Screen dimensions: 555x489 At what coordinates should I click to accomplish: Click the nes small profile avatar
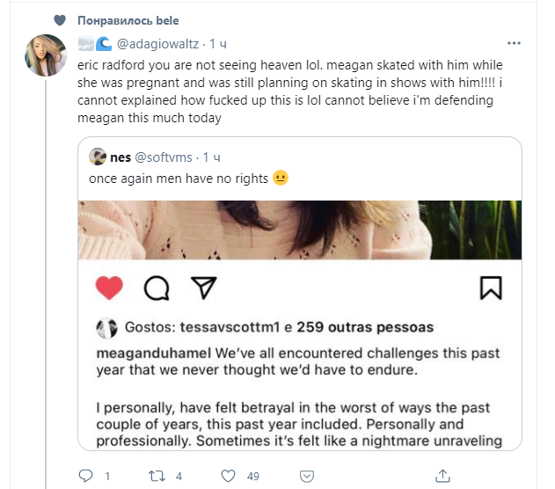pos(99,157)
